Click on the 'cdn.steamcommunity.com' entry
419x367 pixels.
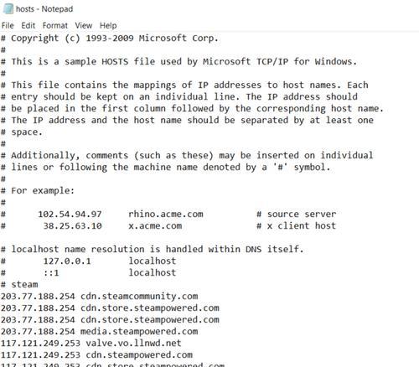click(x=139, y=296)
